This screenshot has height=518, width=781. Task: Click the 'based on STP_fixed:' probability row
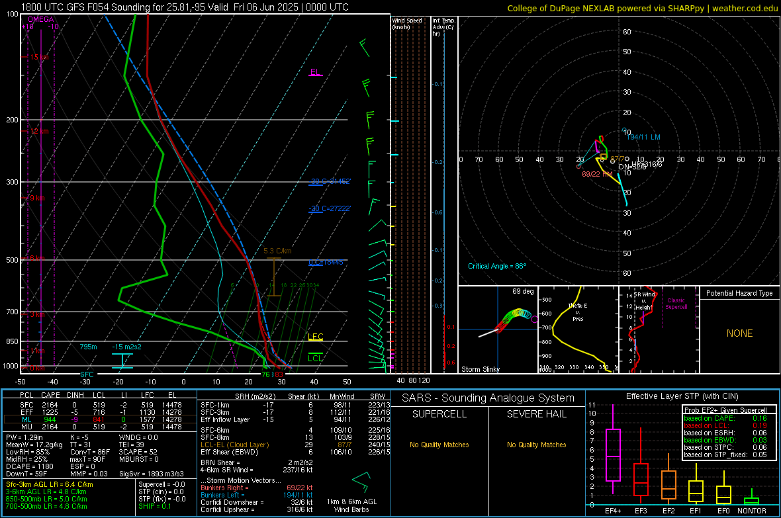725,454
